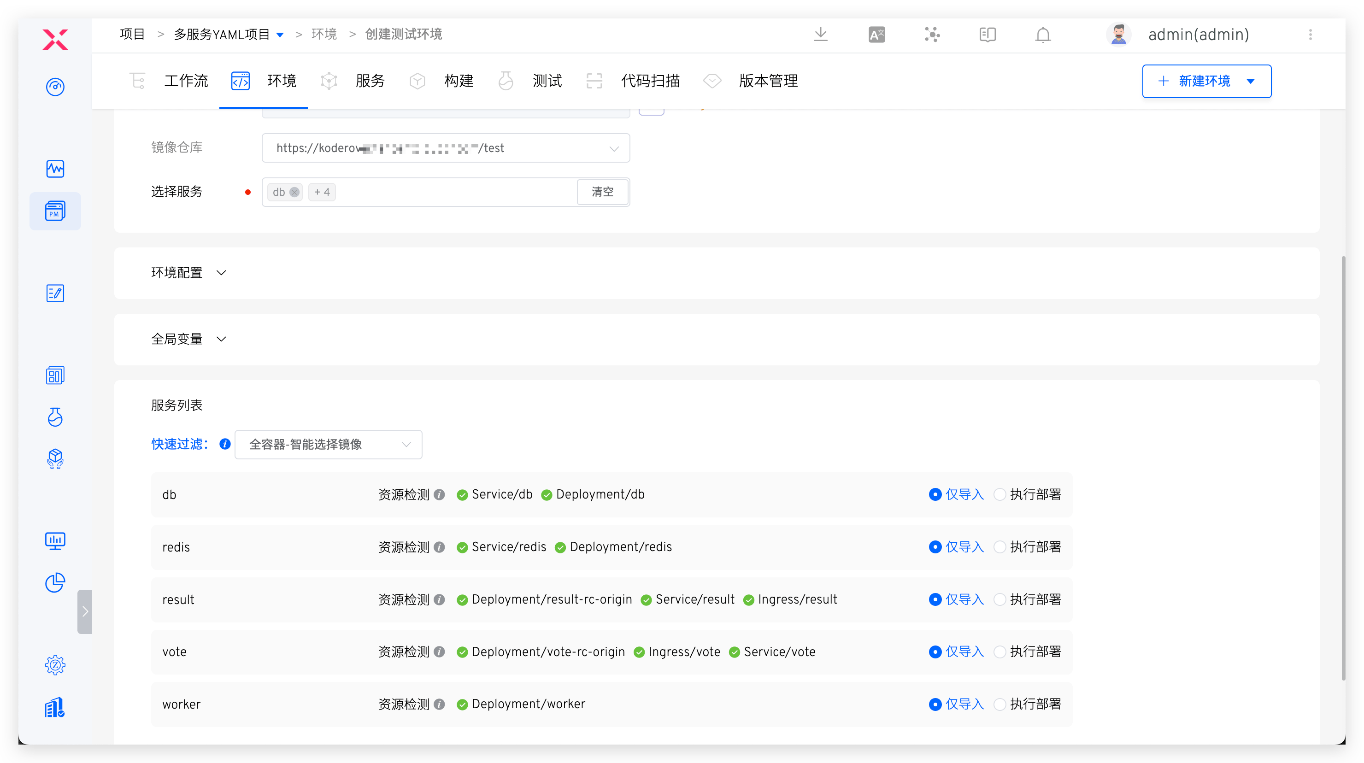Open the 新建环境 dropdown arrow
Screen dimensions: 1364x763
click(1251, 81)
